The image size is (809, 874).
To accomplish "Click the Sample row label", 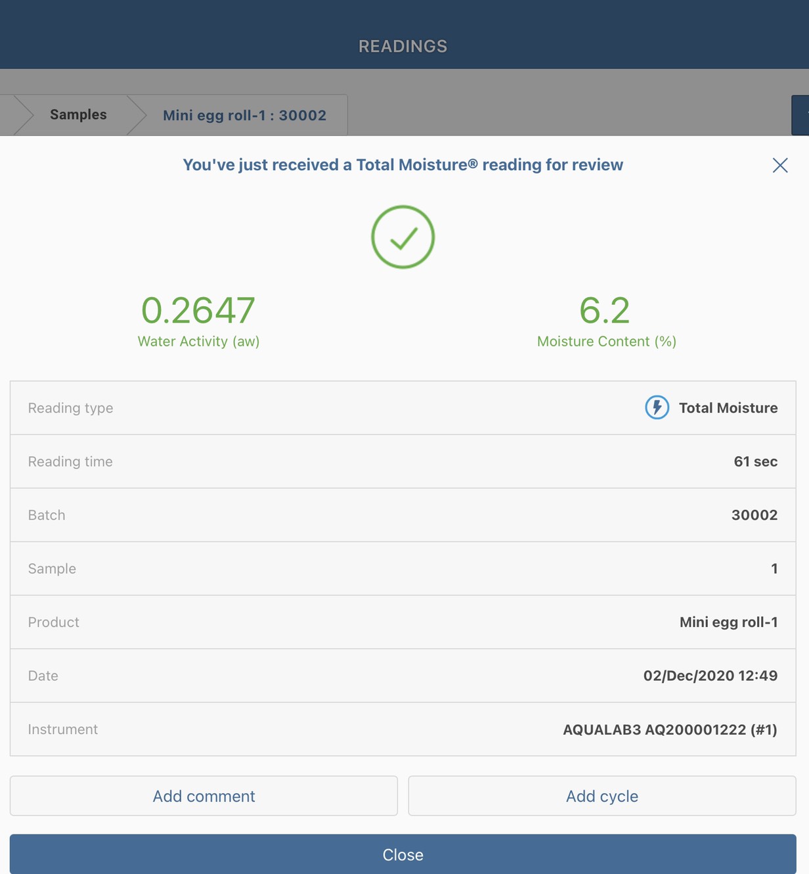I will [x=52, y=568].
